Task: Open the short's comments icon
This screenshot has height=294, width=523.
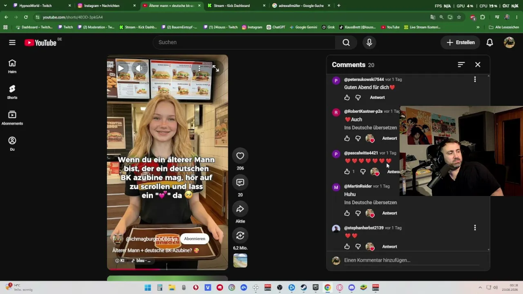Action: pos(240,183)
